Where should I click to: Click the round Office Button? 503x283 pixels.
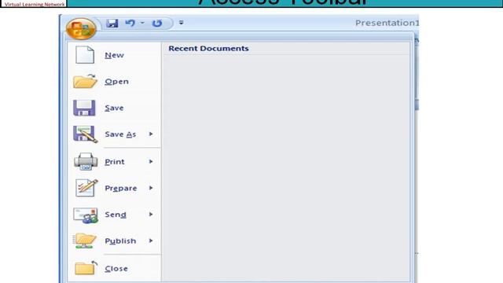point(81,29)
